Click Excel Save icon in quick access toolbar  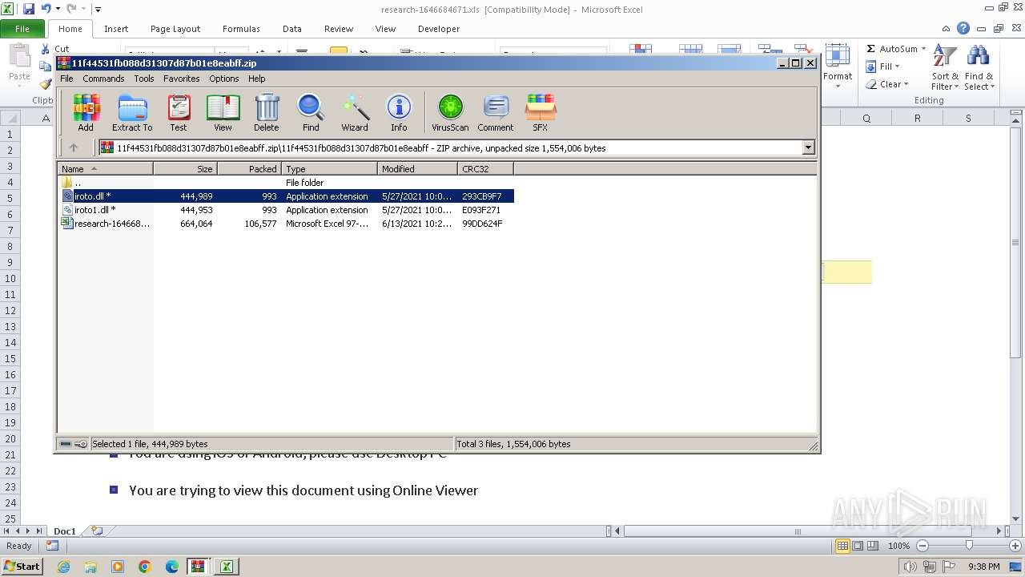[x=29, y=9]
